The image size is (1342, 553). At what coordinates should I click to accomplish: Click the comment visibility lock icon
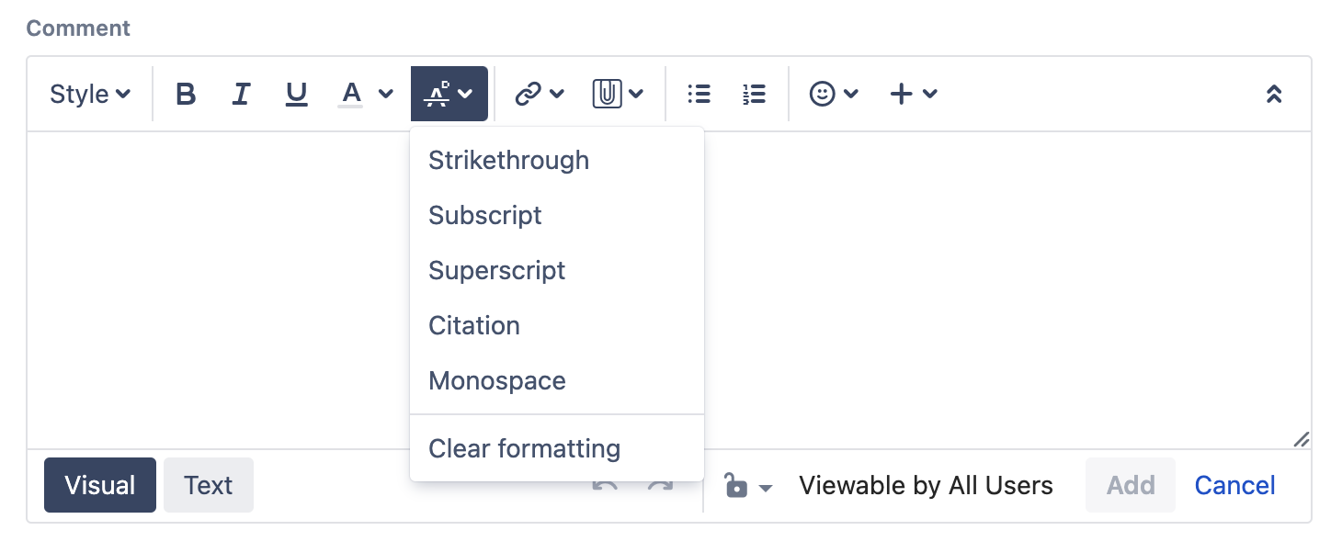click(735, 485)
